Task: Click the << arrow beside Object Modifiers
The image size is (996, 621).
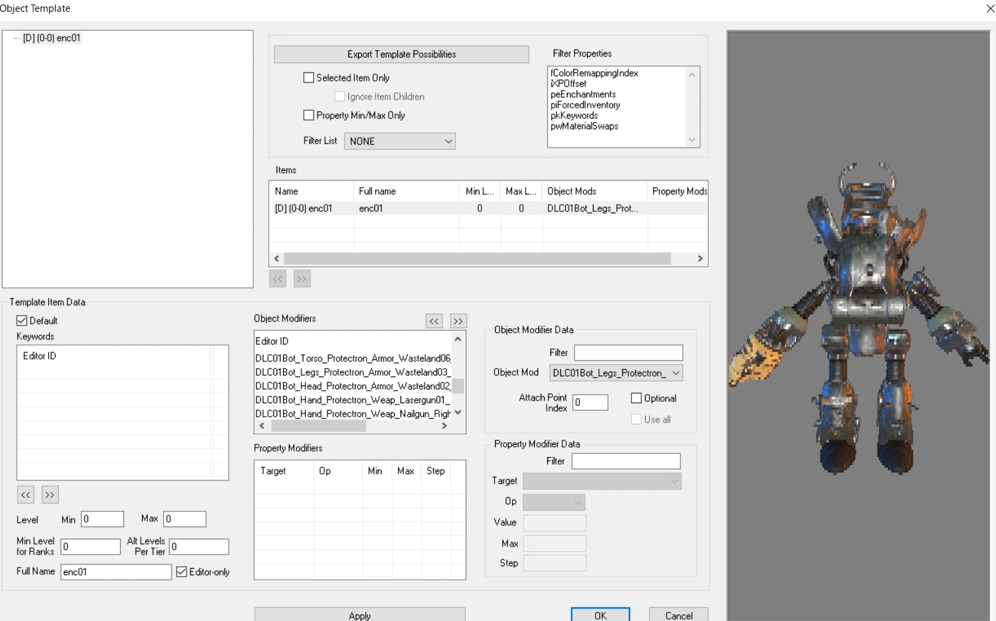Action: (x=434, y=321)
